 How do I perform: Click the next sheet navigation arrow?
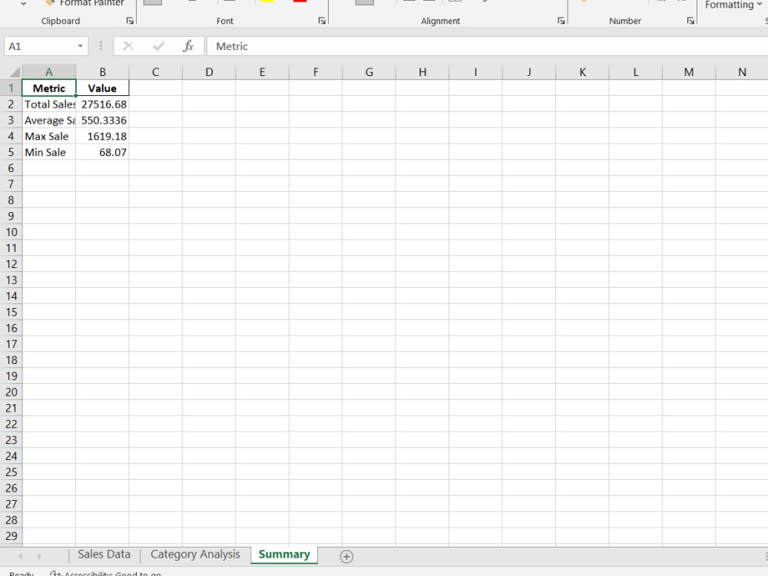tap(39, 556)
